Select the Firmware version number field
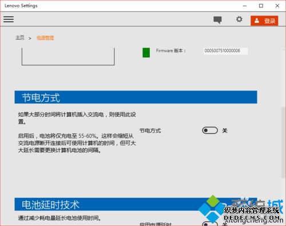The width and height of the screenshot is (286, 226). (225, 51)
